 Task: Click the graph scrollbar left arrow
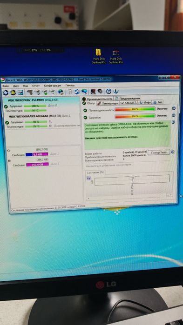[x=88, y=199]
